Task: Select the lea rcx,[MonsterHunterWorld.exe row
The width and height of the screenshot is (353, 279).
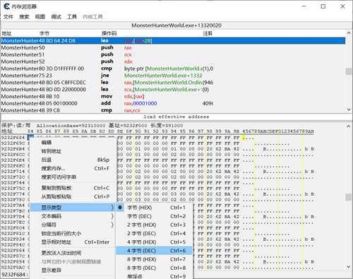Action: (x=173, y=90)
